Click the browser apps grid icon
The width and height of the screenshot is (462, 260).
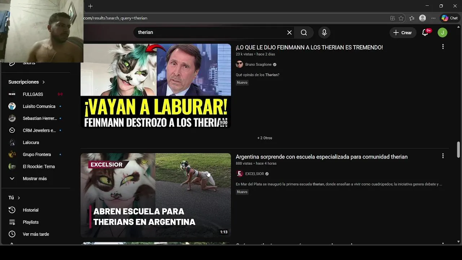(x=392, y=18)
